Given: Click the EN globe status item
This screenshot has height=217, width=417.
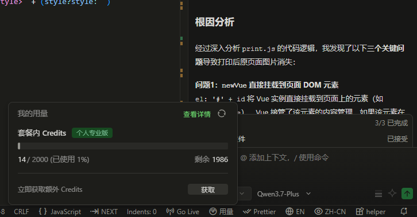Looking at the screenshot, I should coord(295,212).
